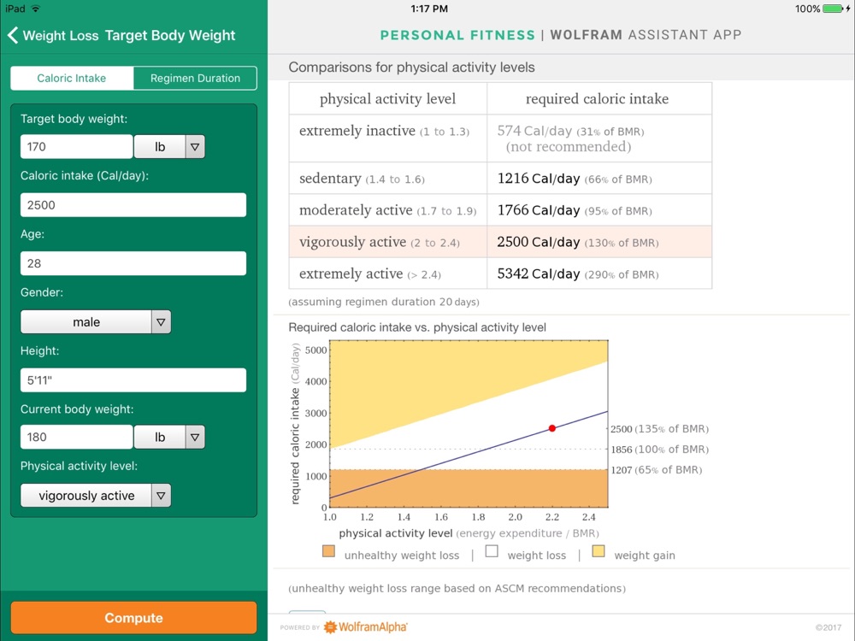
Task: Click the 5342 Cal/day value
Action: pos(538,273)
